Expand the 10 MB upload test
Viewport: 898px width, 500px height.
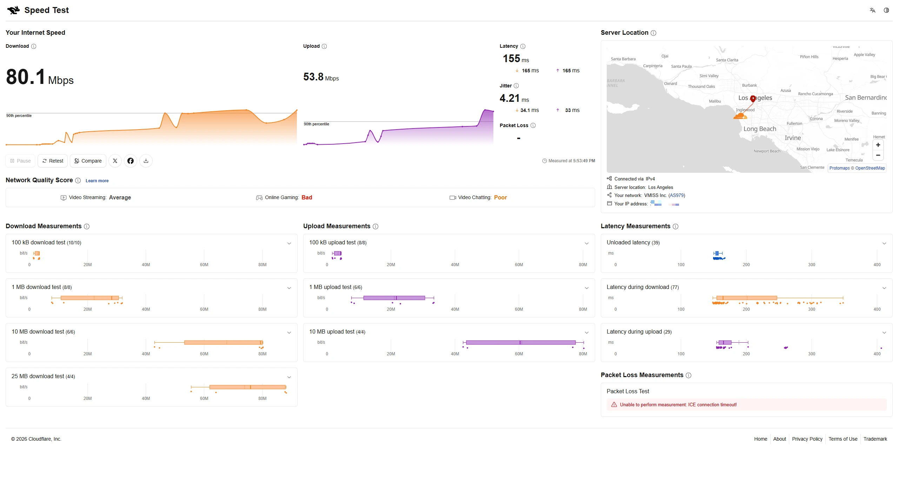[587, 333]
